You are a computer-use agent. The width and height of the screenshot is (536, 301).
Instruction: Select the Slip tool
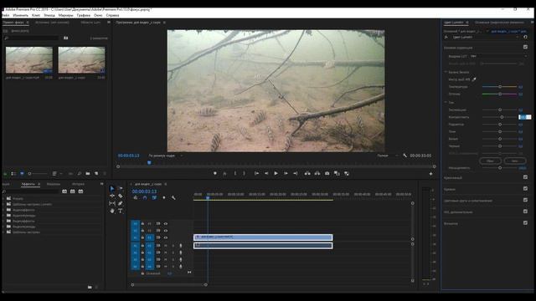click(x=112, y=203)
